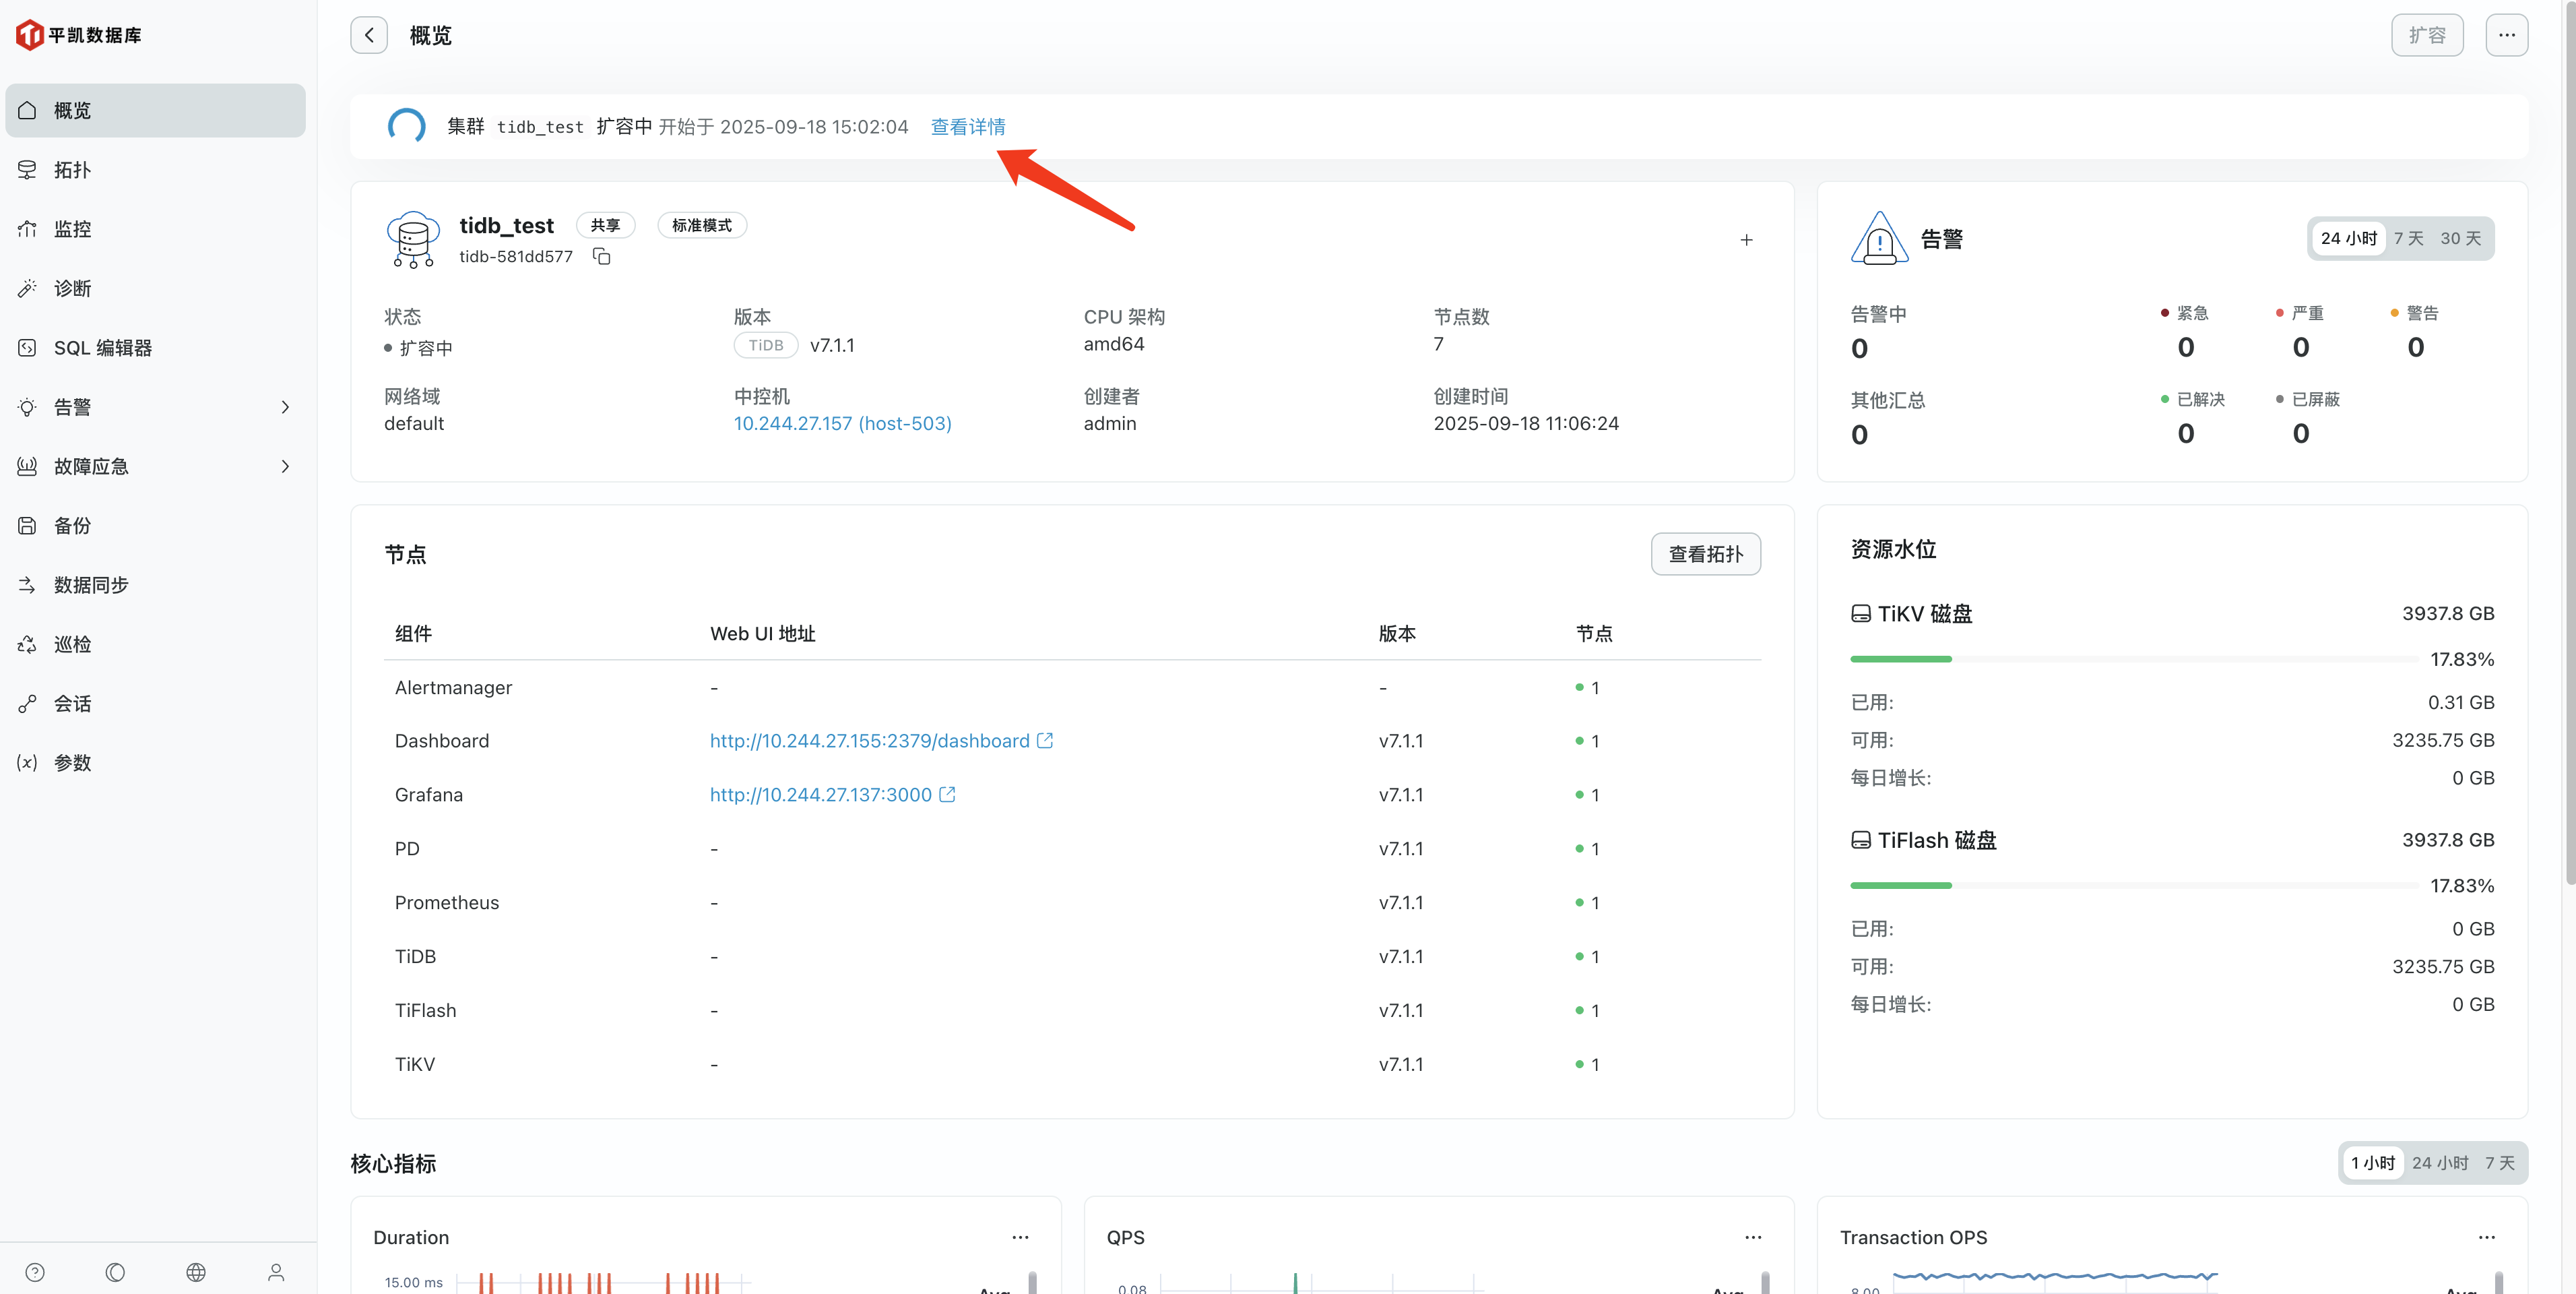Screen dimensions: 2576x1294
Task: Expand the 告警 sidebar submenu
Action: coord(285,406)
